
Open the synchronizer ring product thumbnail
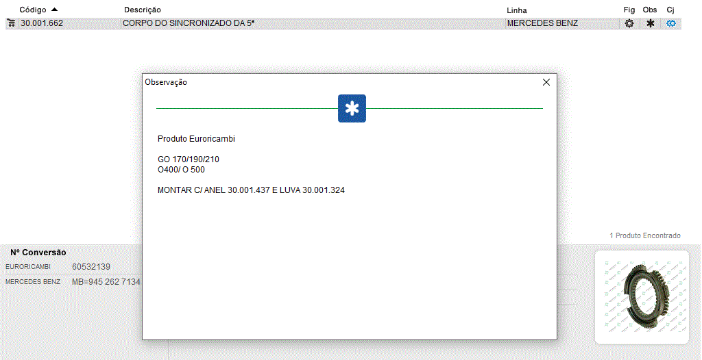pyautogui.click(x=642, y=296)
